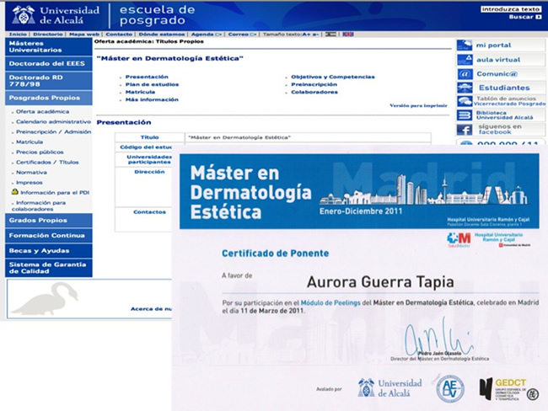Open the Tablón de anuncios chat icon

point(465,101)
